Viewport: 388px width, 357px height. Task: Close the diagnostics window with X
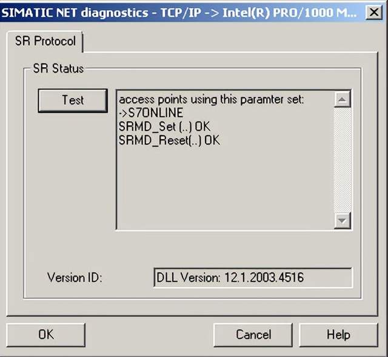pyautogui.click(x=373, y=12)
